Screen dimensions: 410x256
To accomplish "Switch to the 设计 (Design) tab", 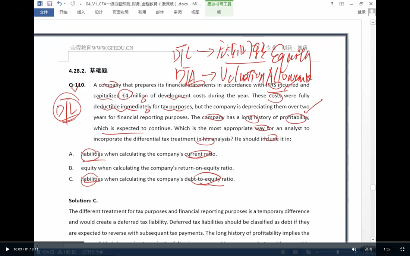I will point(99,12).
